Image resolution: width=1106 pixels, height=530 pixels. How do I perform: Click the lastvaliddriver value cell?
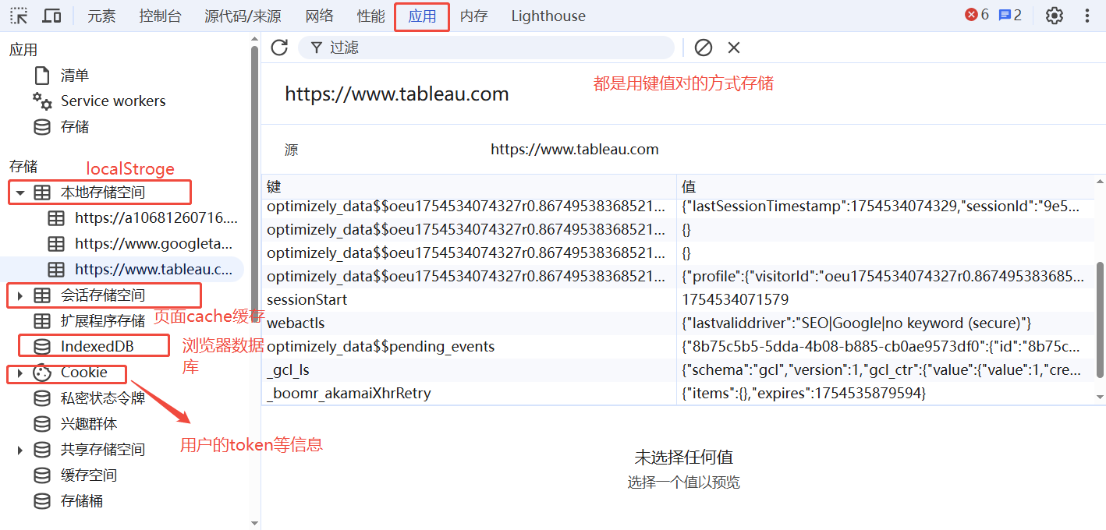click(886, 323)
